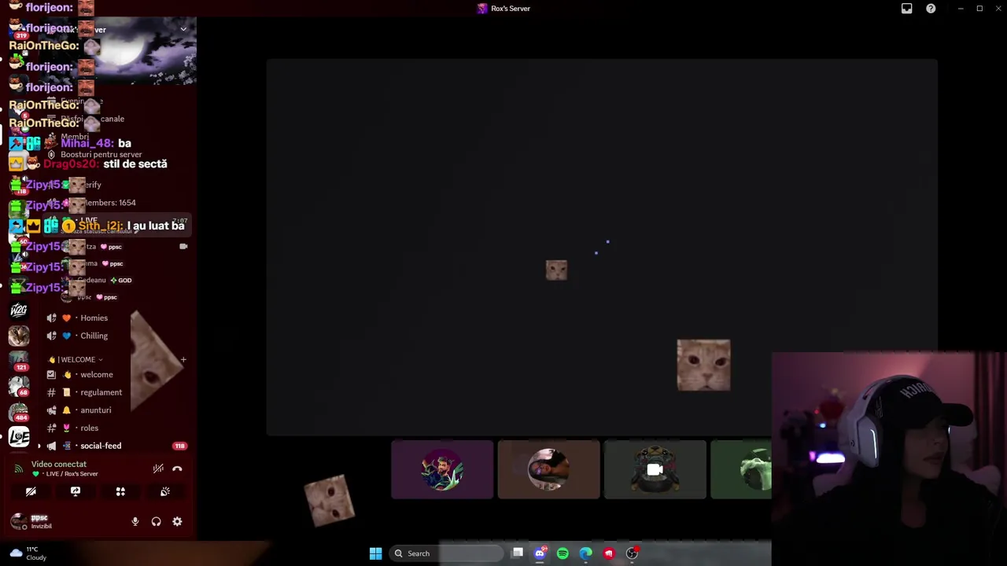Open the weather widget showing 11°C Cloudy
This screenshot has width=1007, height=566.
[x=28, y=553]
